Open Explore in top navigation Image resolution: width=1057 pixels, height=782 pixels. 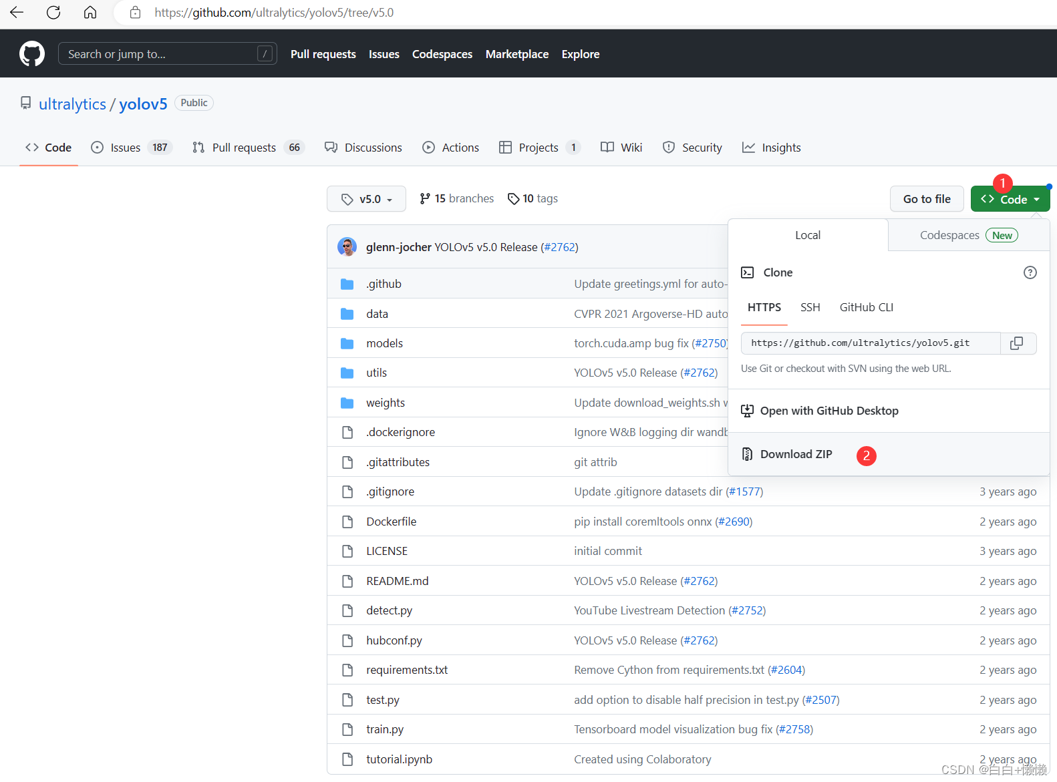pos(581,54)
